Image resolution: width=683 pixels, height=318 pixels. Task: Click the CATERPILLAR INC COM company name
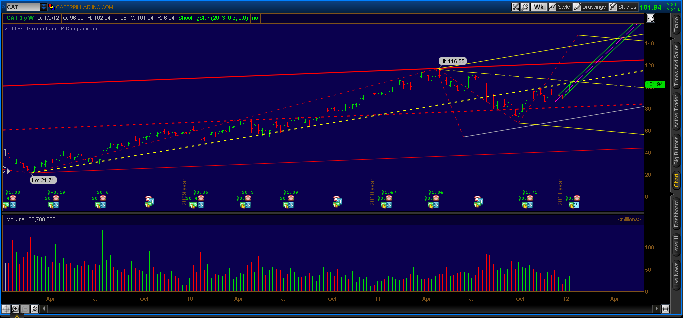pos(84,7)
